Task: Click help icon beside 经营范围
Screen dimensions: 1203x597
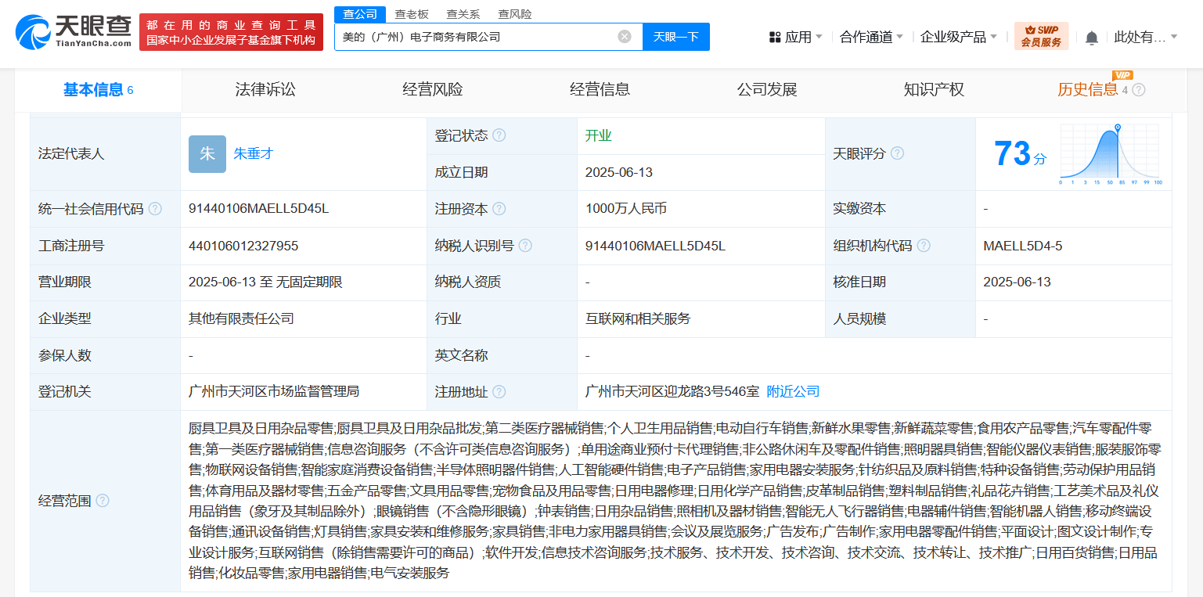Action: tap(103, 500)
